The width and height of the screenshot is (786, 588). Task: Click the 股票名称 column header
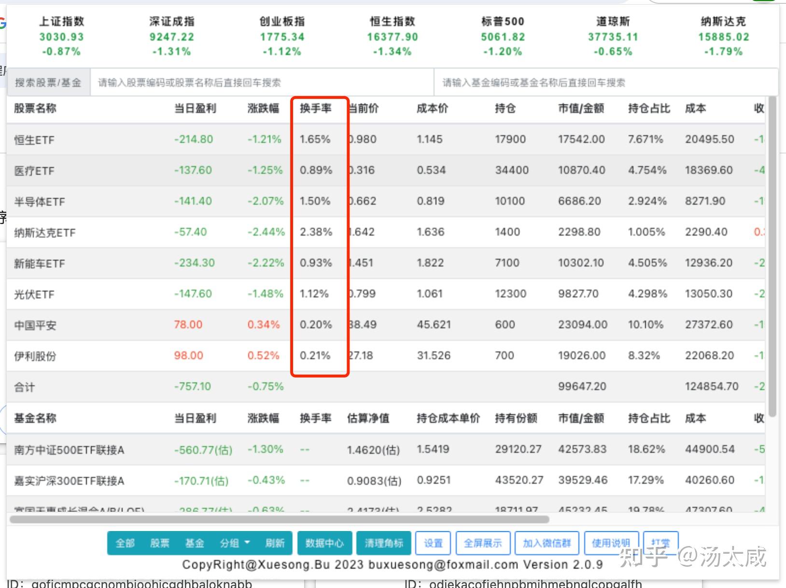(35, 108)
